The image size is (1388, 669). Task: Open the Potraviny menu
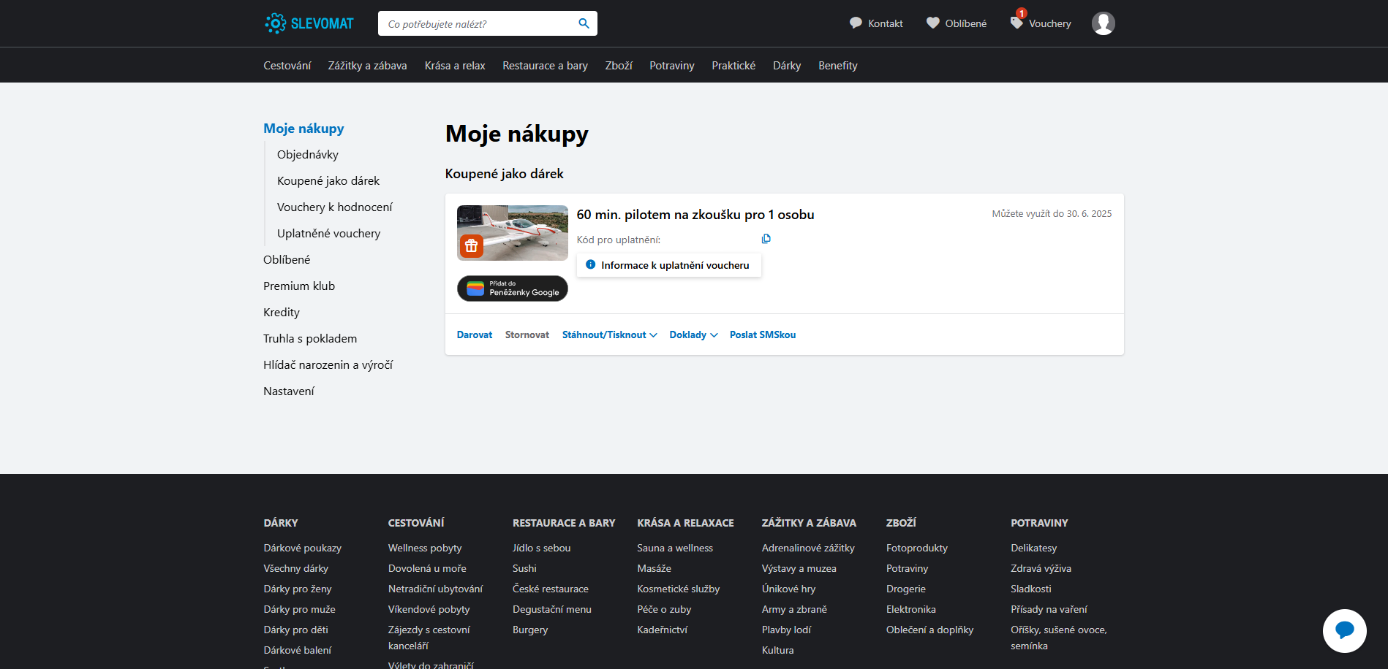click(x=672, y=66)
